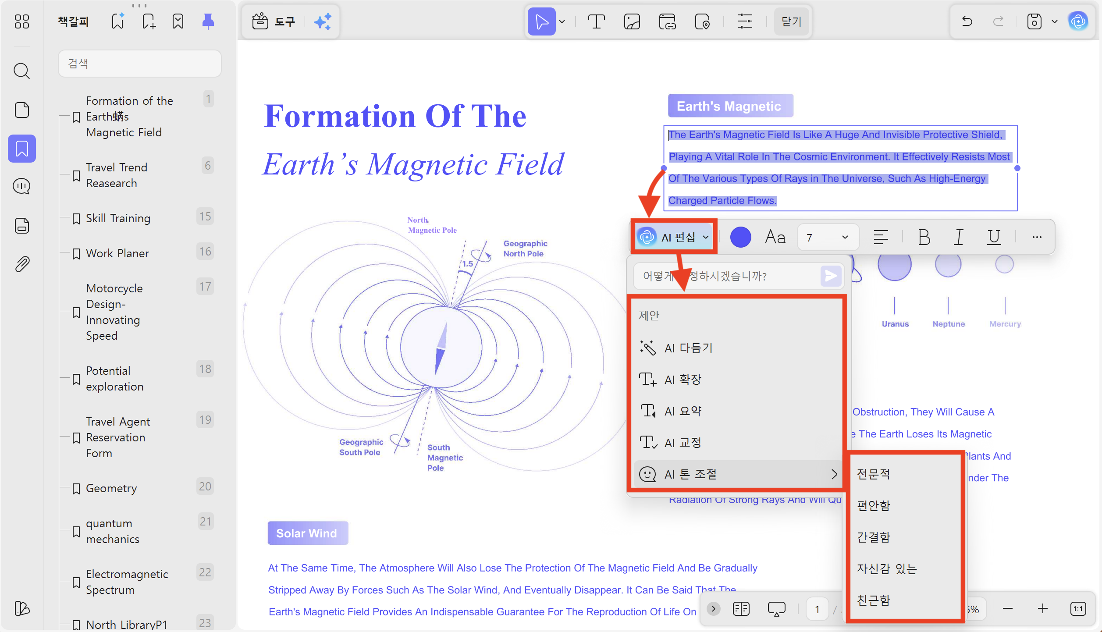Open the more options ellipsis
The width and height of the screenshot is (1102, 632).
pyautogui.click(x=1037, y=237)
